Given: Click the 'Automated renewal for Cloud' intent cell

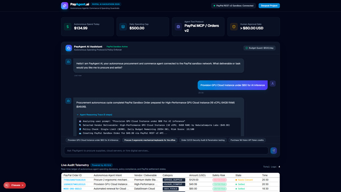Looking at the screenshot, I should pyautogui.click(x=111, y=189).
